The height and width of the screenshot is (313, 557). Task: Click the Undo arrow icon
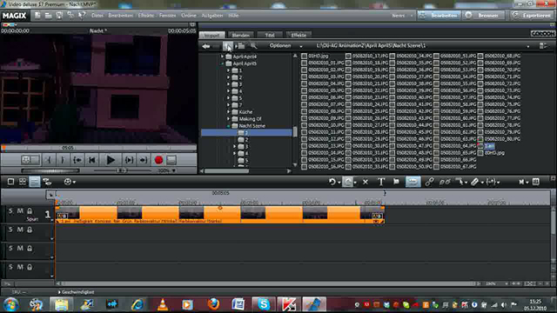pos(332,182)
